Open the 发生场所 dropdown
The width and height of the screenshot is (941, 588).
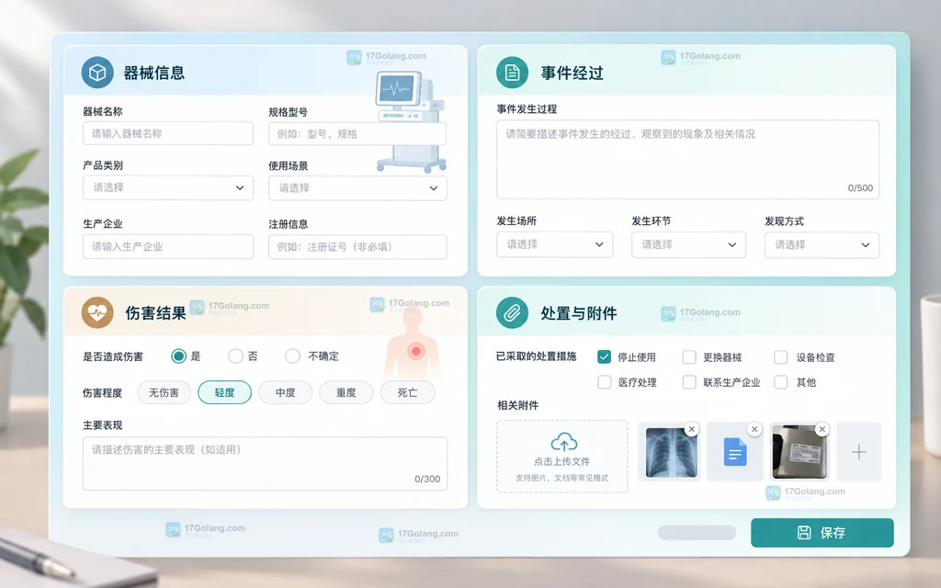[x=554, y=244]
